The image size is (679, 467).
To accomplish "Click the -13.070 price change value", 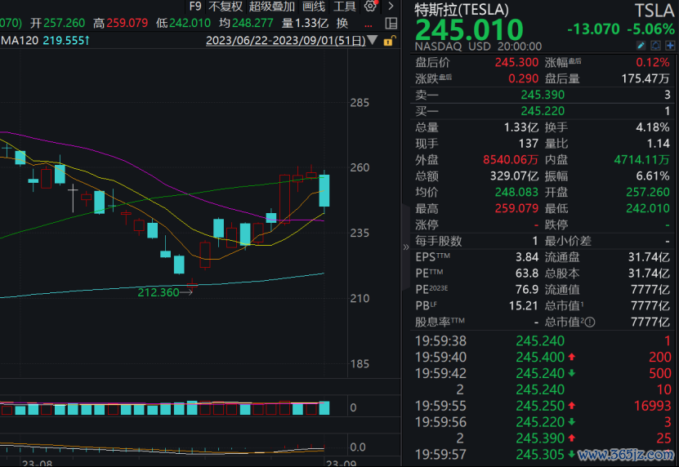I will tap(594, 29).
